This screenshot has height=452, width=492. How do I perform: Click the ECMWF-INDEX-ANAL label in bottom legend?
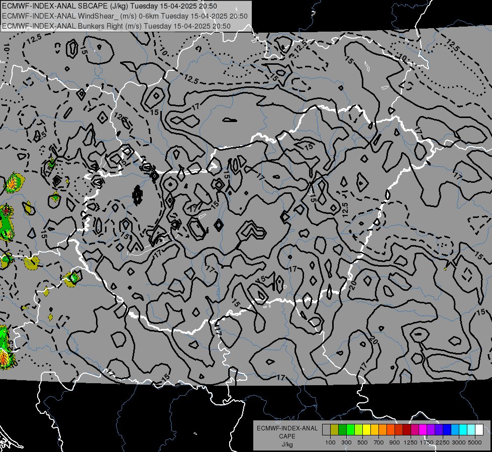click(287, 428)
